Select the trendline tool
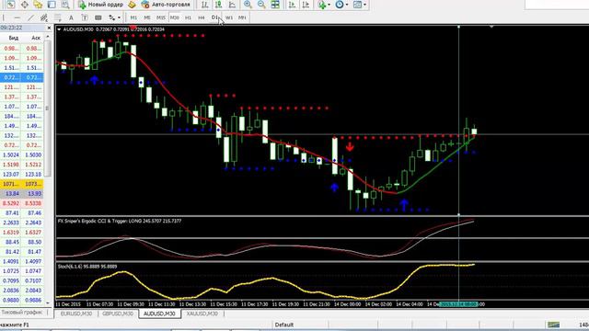589x331 pixels. tap(30, 17)
